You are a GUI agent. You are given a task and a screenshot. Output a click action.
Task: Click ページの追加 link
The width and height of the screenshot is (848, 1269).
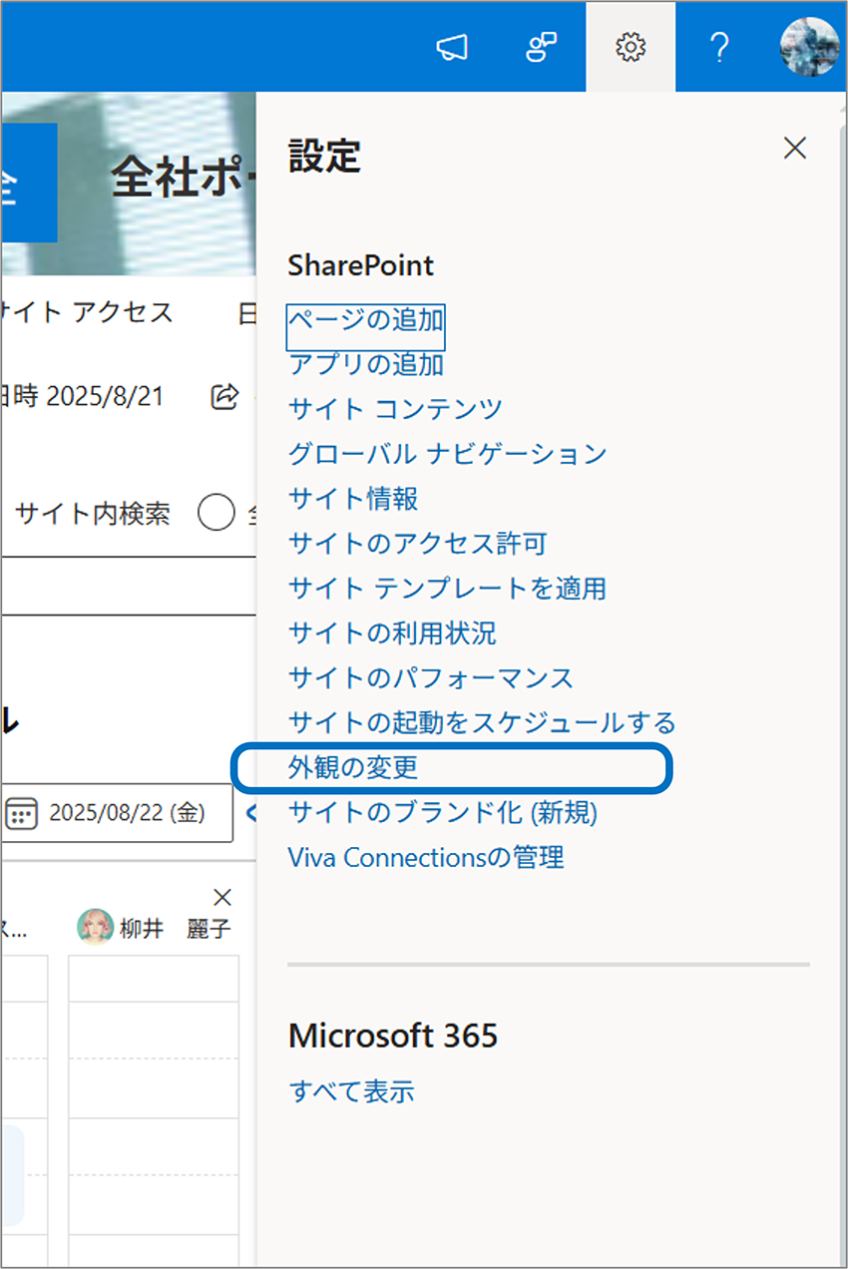(365, 320)
